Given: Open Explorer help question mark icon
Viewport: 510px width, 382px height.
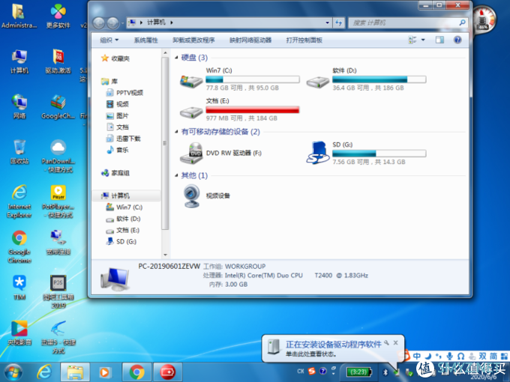Looking at the screenshot, I should point(457,40).
